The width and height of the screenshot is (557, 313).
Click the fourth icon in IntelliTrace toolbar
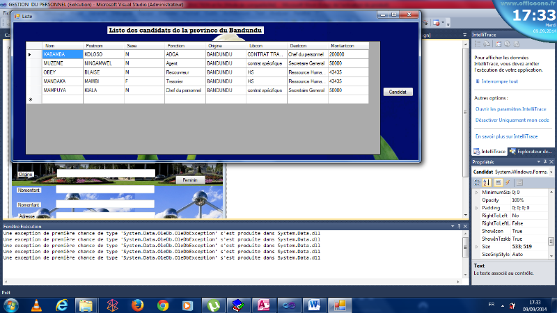pyautogui.click(x=508, y=44)
